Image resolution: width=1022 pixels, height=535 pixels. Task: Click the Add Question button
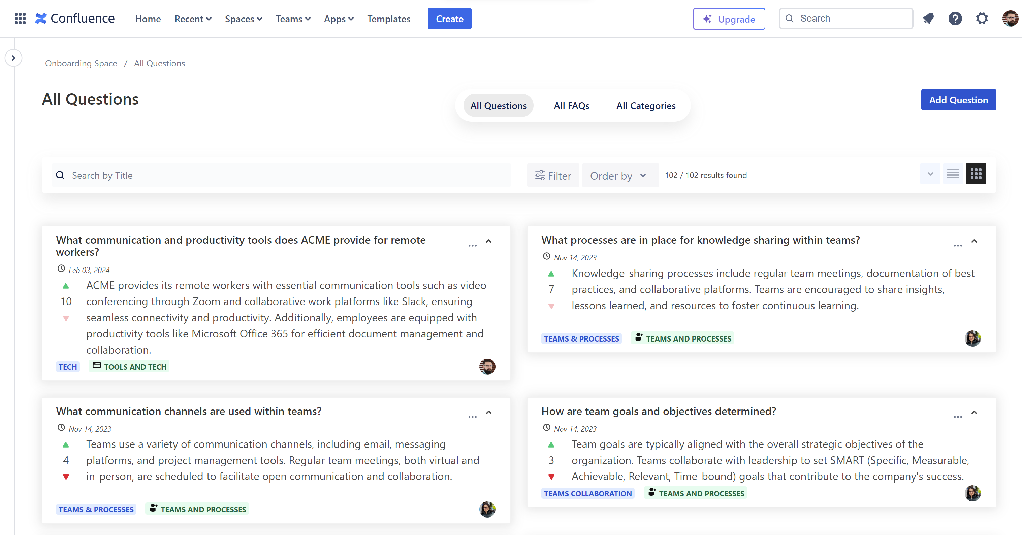(x=959, y=100)
